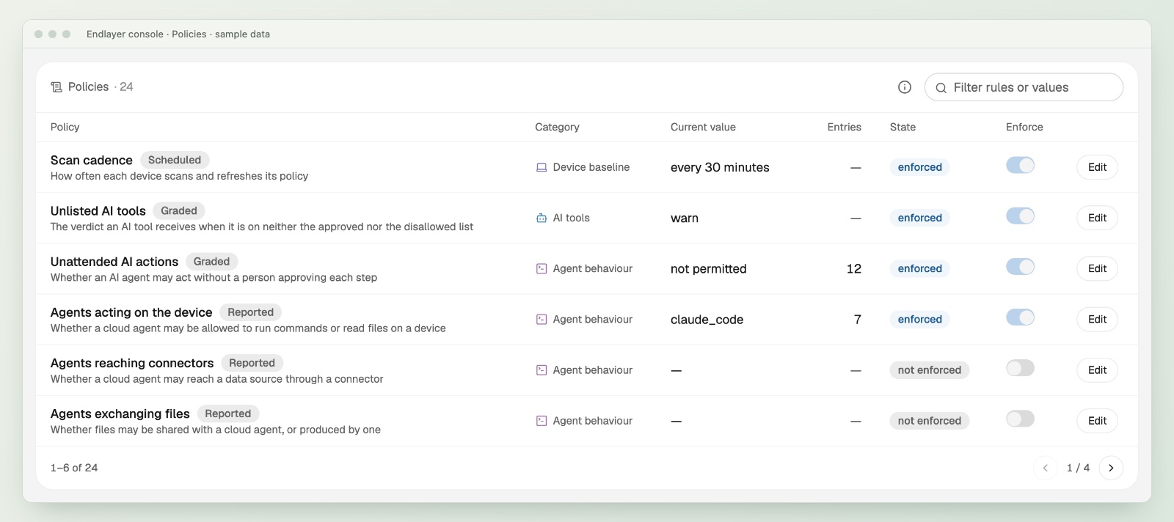Click the Graded badge on Unattended AI actions
The height and width of the screenshot is (522, 1174).
click(211, 261)
